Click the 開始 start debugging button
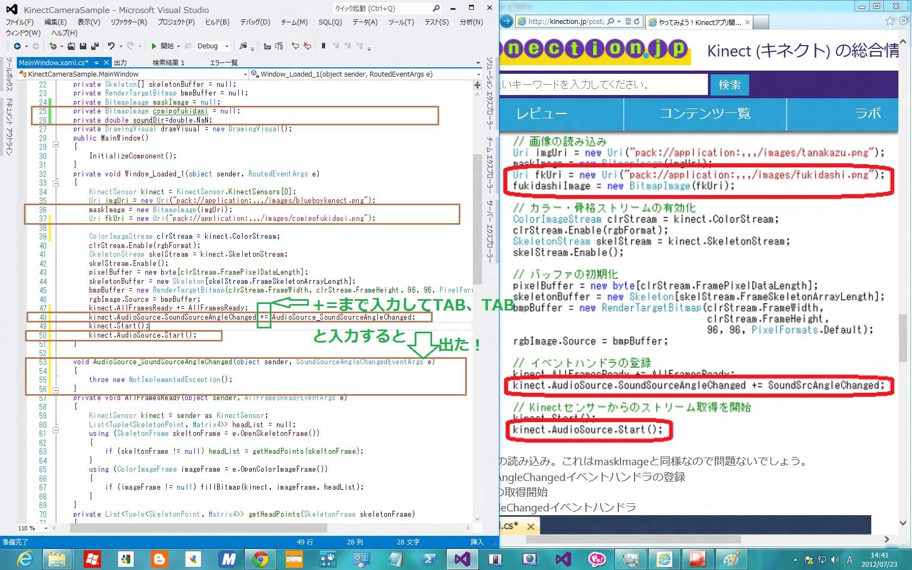The height and width of the screenshot is (570, 912). [163, 46]
